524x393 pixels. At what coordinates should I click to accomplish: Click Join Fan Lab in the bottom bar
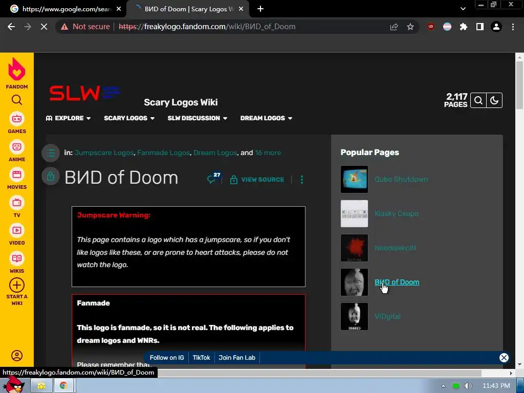click(x=237, y=358)
